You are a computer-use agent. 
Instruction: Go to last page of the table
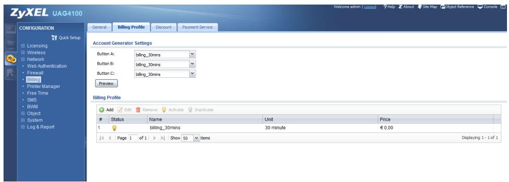[163, 138]
